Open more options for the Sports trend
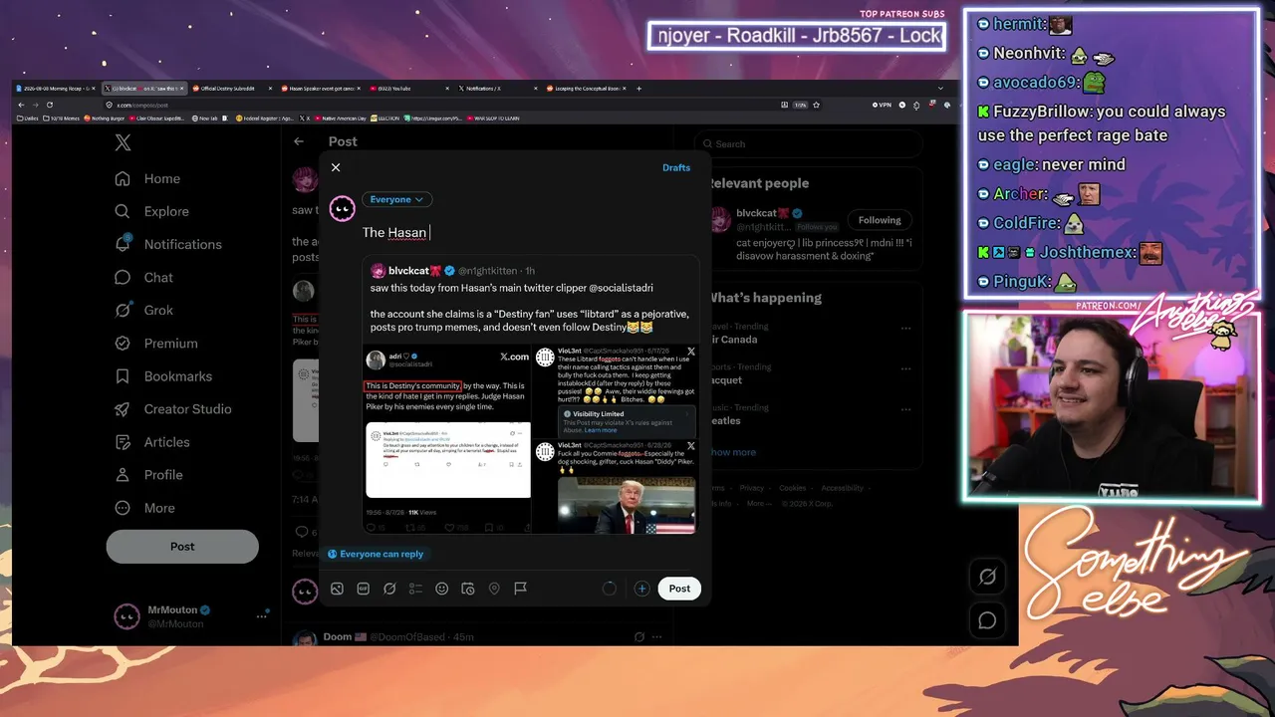The height and width of the screenshot is (717, 1275). (x=905, y=368)
